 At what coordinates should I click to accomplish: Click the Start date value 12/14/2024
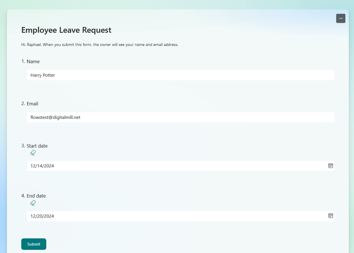pyautogui.click(x=41, y=166)
